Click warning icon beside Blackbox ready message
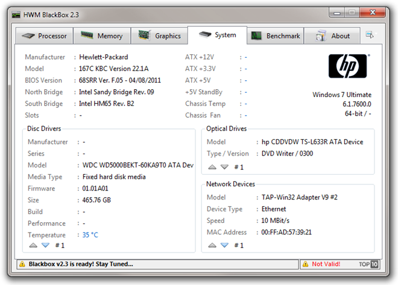The height and width of the screenshot is (285, 398). tap(22, 264)
